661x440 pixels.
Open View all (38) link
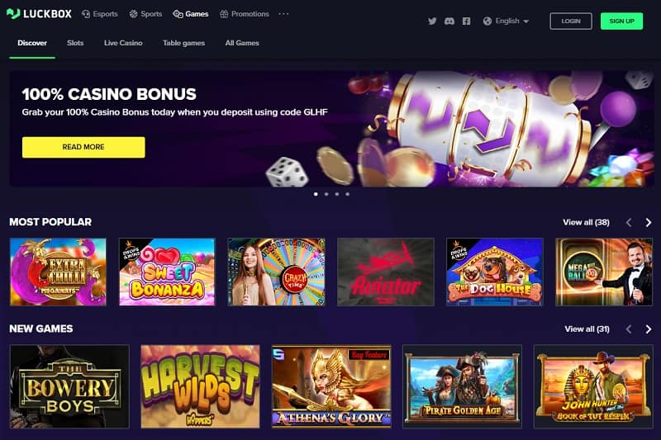(x=586, y=222)
